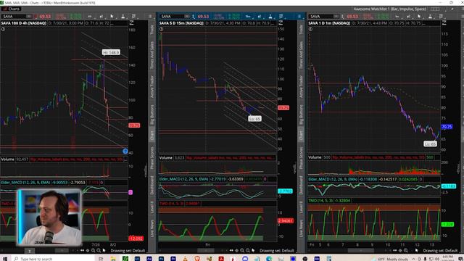This screenshot has width=464, height=261.
Task: Open the time frame setup in the right 1m chart
Action: [x=397, y=16]
